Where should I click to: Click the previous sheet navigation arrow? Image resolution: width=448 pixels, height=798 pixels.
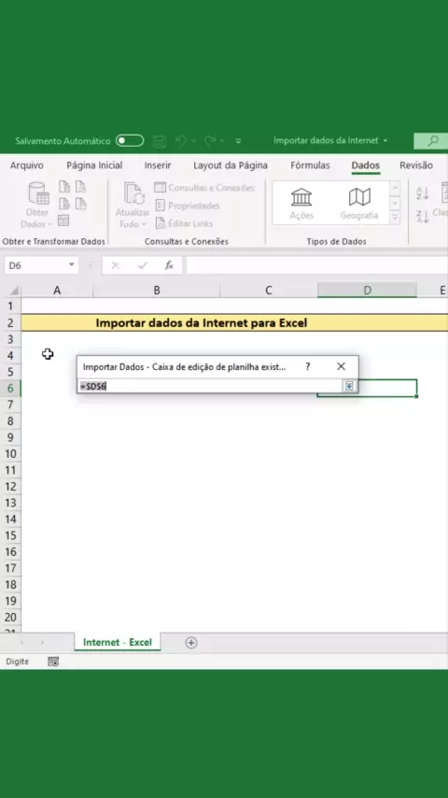21,643
